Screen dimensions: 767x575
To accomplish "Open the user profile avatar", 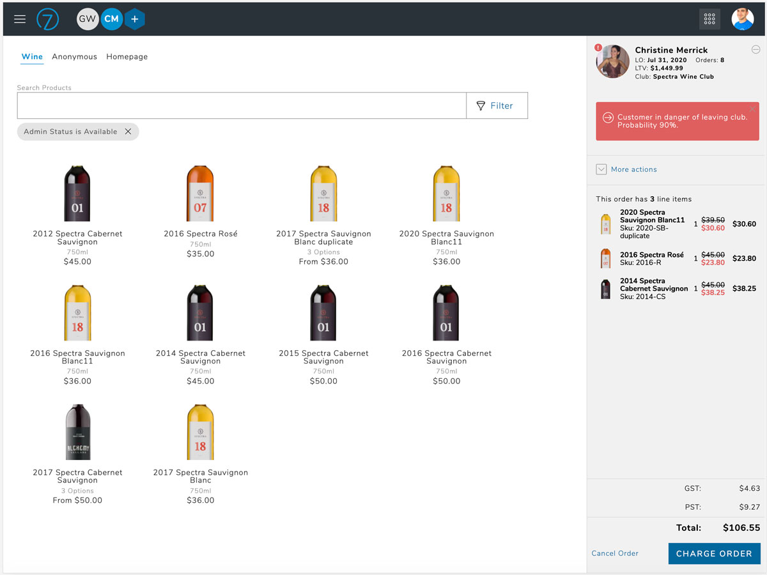I will tap(742, 19).
